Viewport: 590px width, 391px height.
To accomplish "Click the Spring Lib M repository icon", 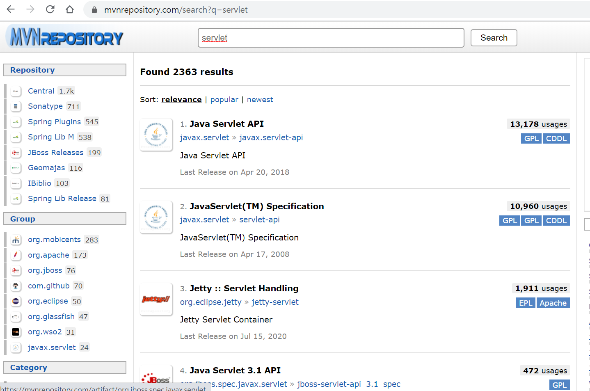I will (x=16, y=137).
